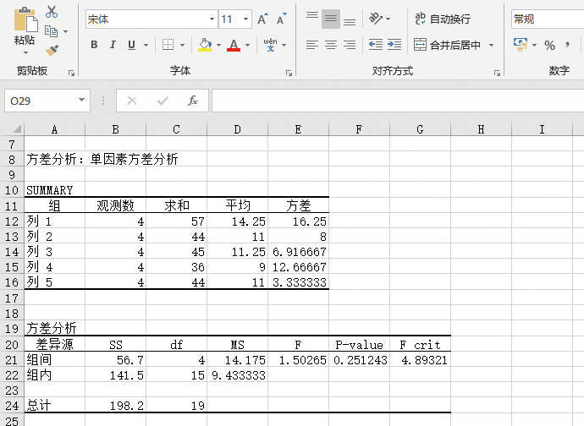
Task: Click the Format Painter brush icon
Action: tap(52, 50)
